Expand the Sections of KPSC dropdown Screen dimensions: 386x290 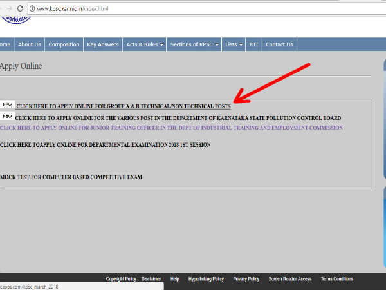(x=194, y=44)
